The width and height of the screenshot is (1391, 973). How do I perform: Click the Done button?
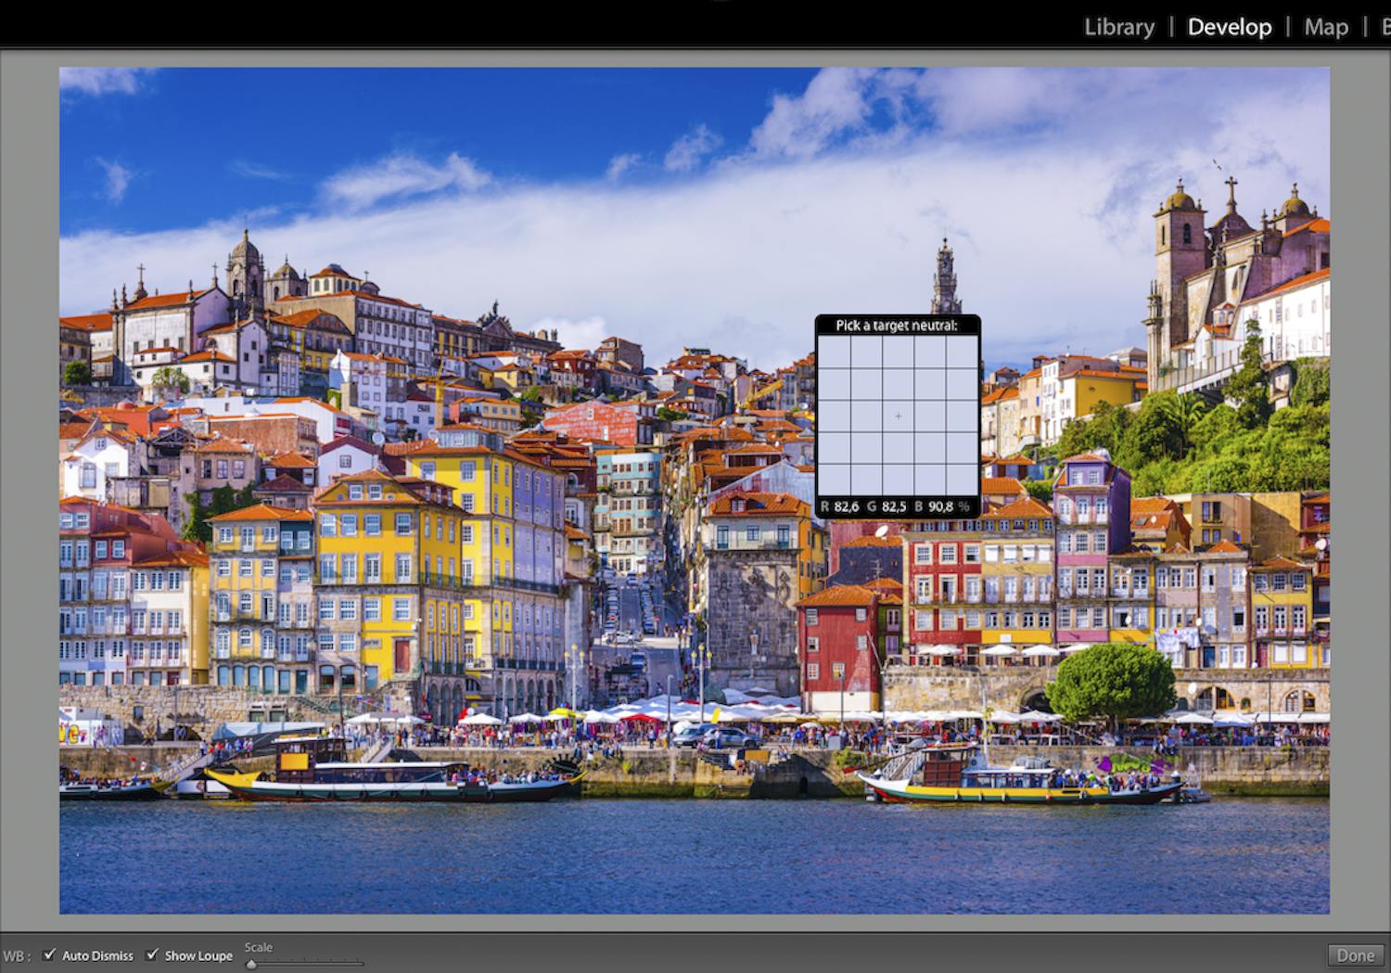[x=1356, y=954]
